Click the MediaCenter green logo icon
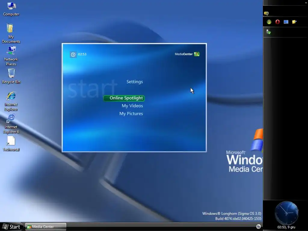 tap(197, 54)
